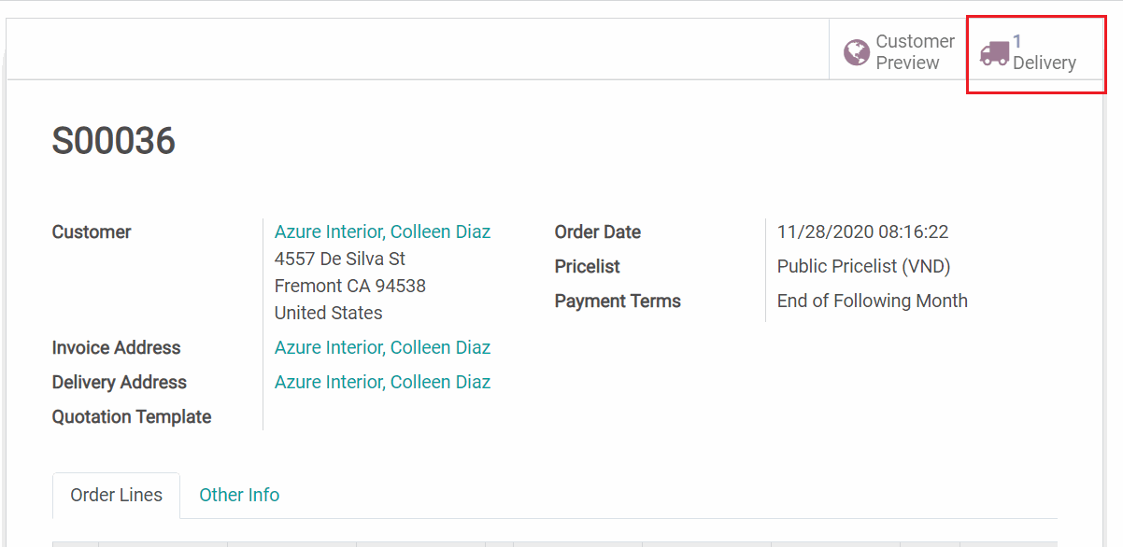Click the Fremont CA 94538 address line
1123x547 pixels.
point(350,286)
